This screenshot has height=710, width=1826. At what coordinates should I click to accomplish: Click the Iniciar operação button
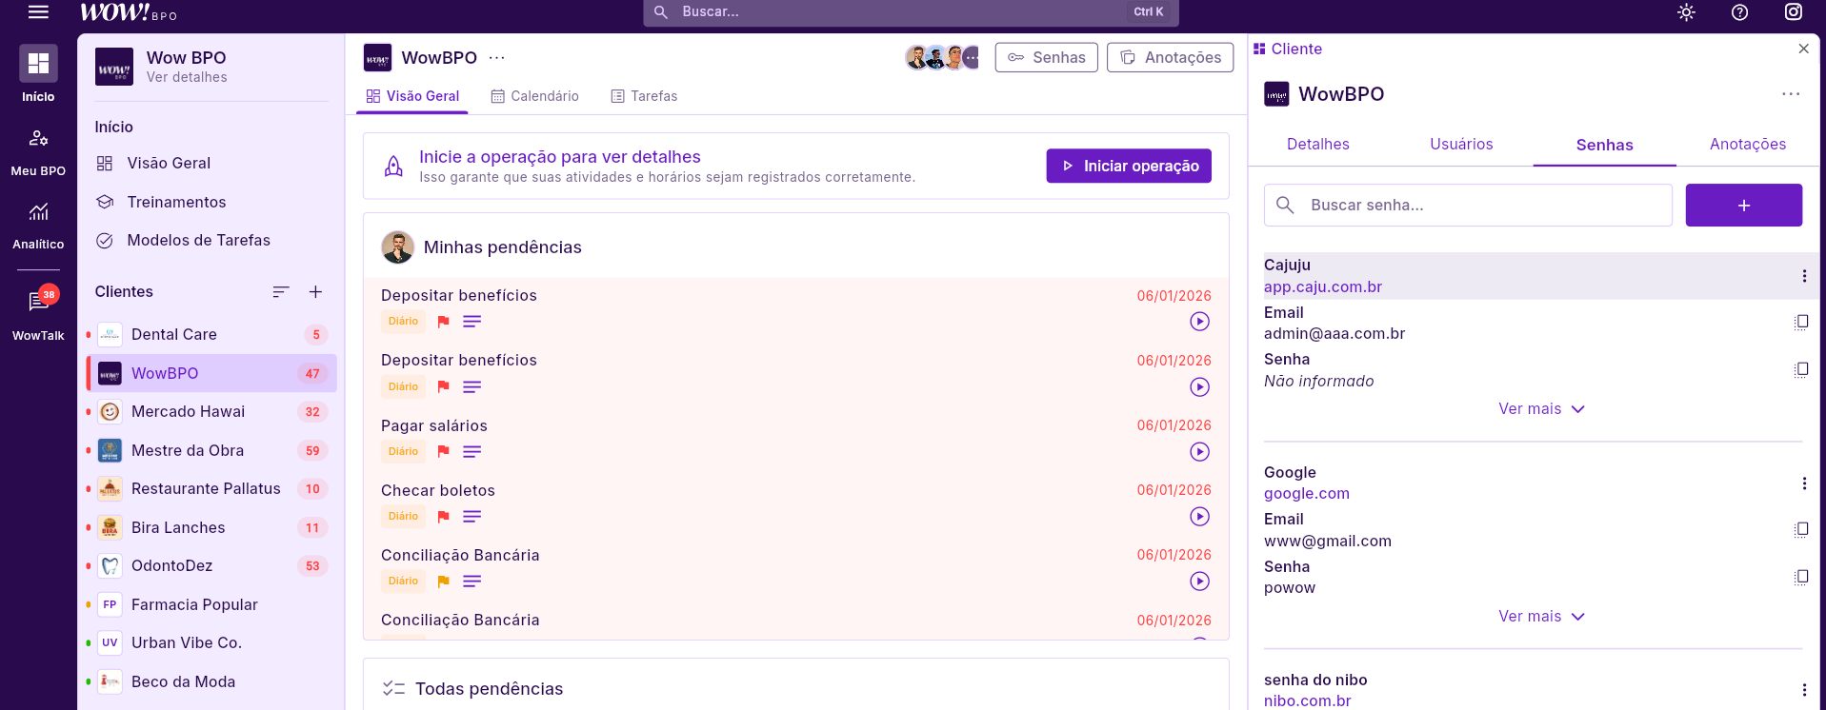(x=1128, y=166)
